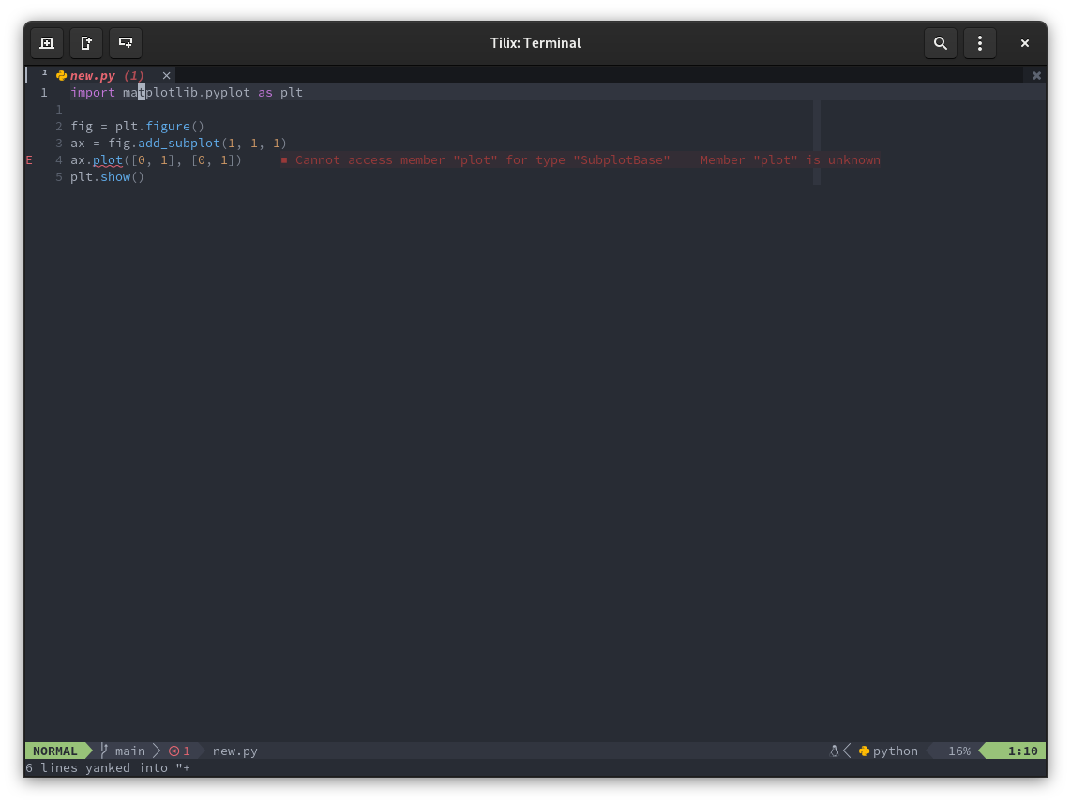Click the 1:10 cursor position display
This screenshot has height=804, width=1071.
tap(1022, 751)
